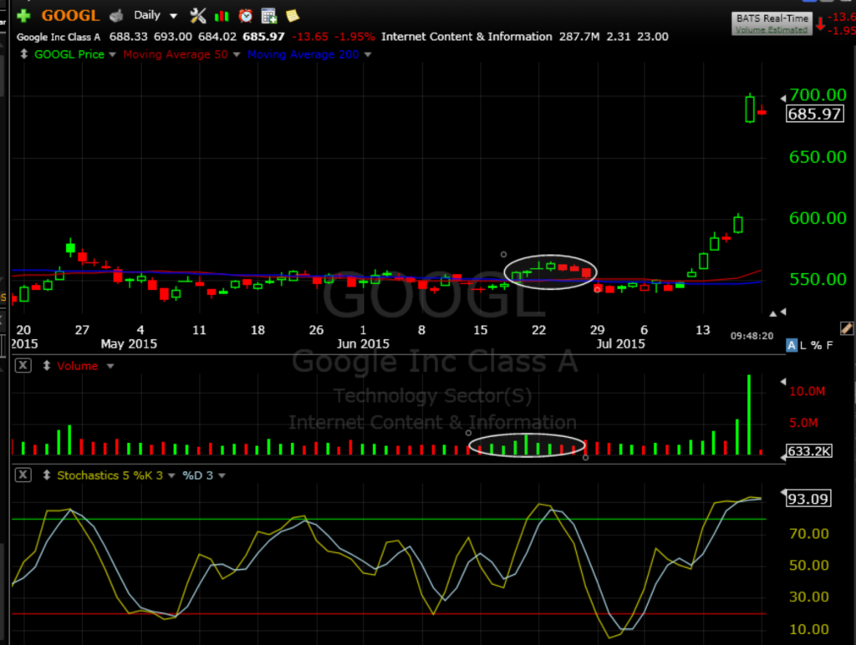Click the -13.65 price change value

click(310, 37)
